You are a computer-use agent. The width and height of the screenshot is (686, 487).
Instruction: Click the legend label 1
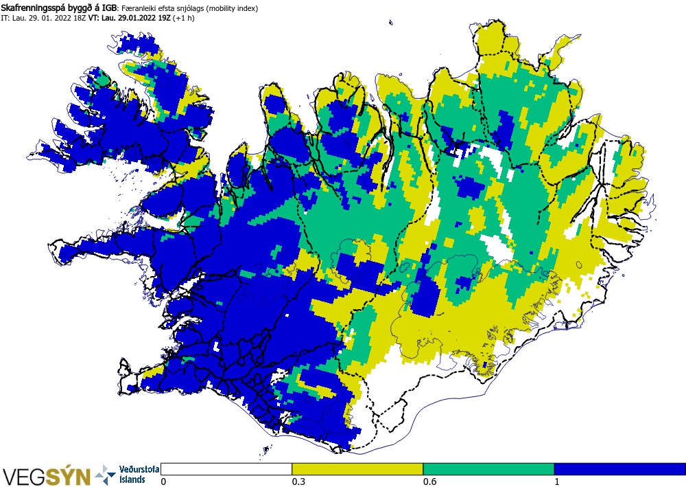coord(557,482)
